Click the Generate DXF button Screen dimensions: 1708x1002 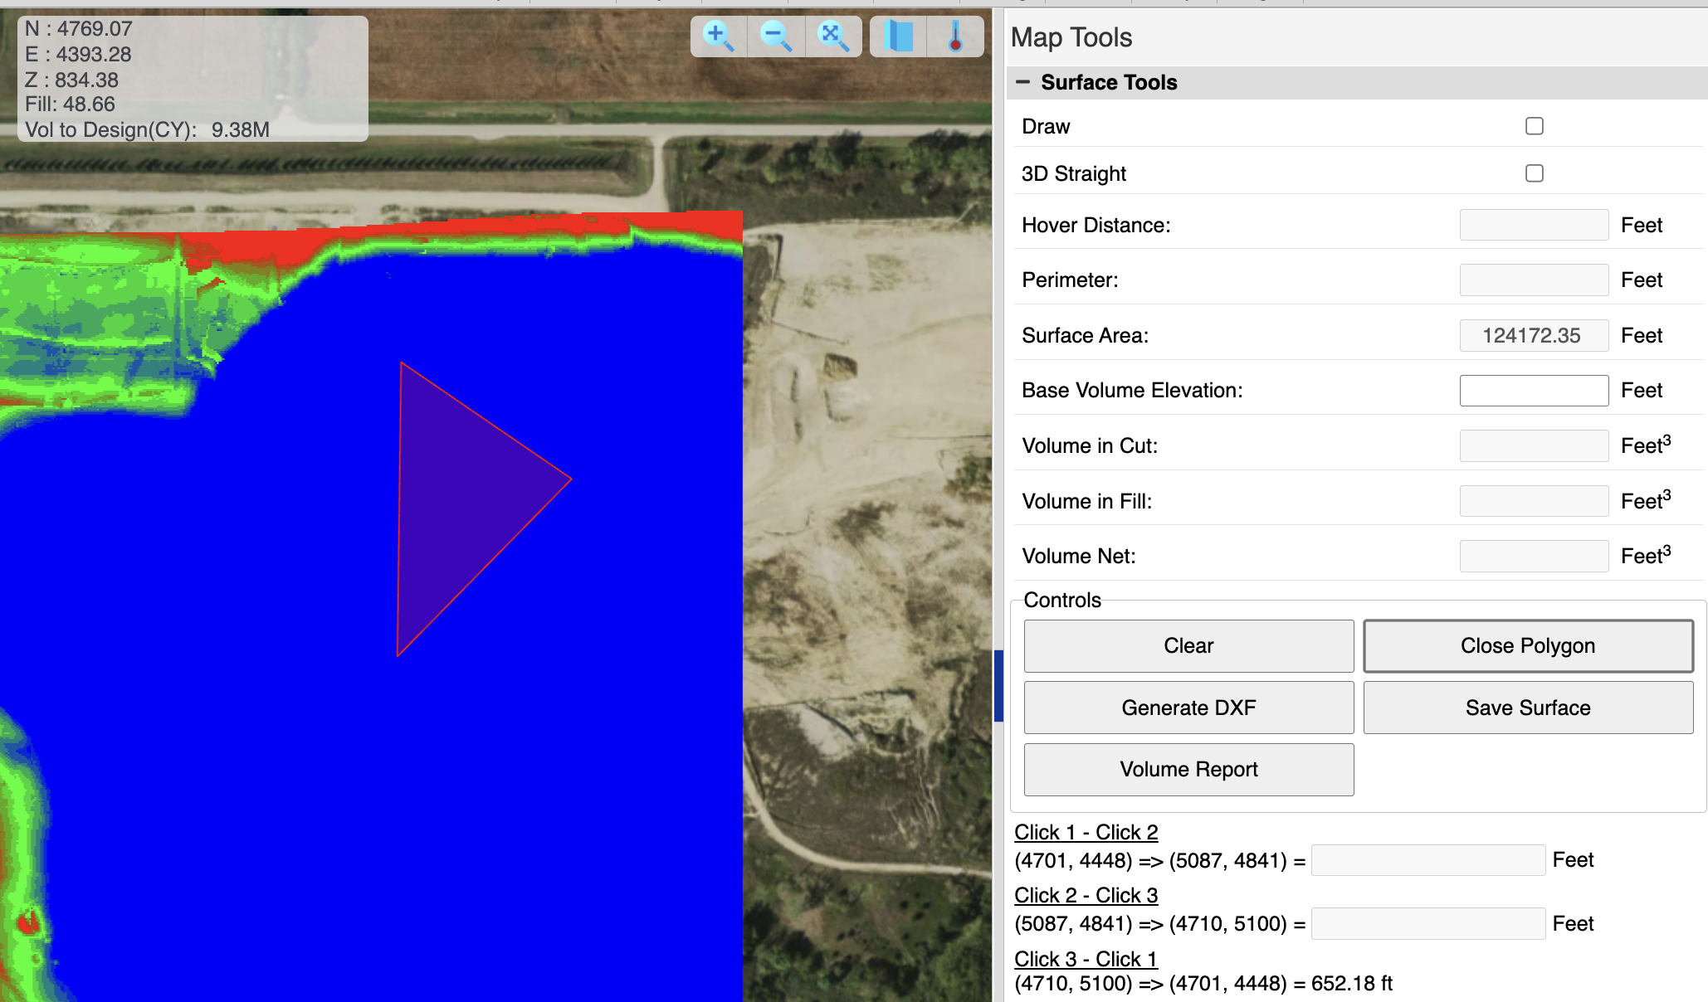click(x=1188, y=708)
